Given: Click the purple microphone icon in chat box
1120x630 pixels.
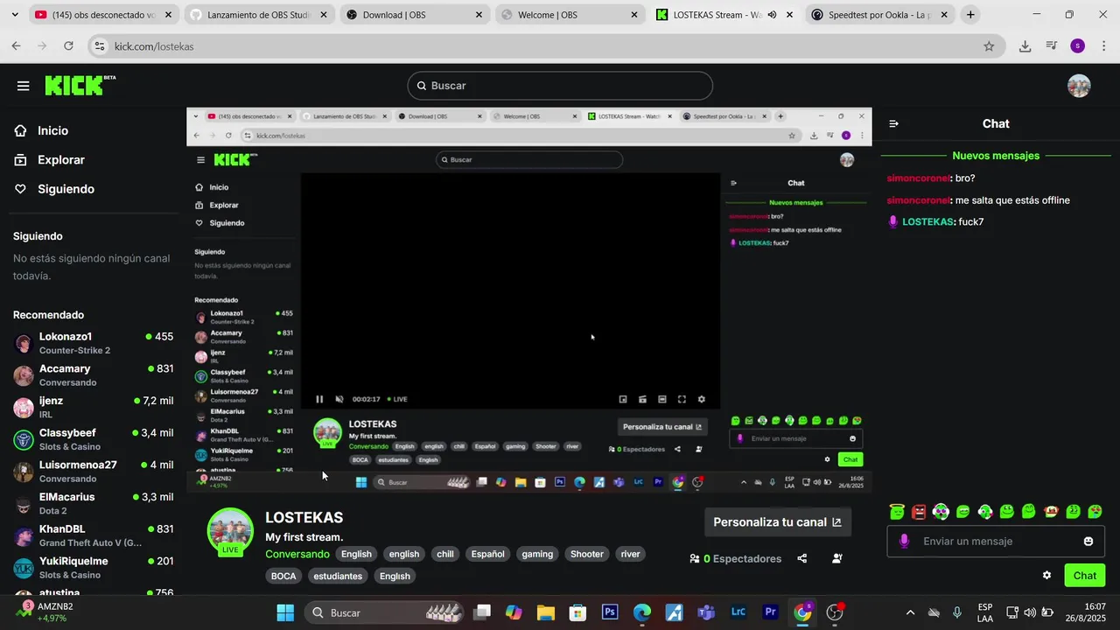Looking at the screenshot, I should coord(904,542).
